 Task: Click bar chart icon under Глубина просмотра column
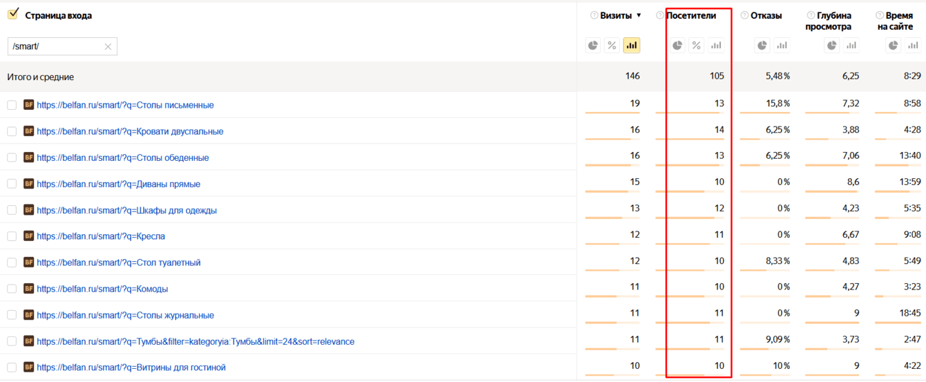pos(851,46)
